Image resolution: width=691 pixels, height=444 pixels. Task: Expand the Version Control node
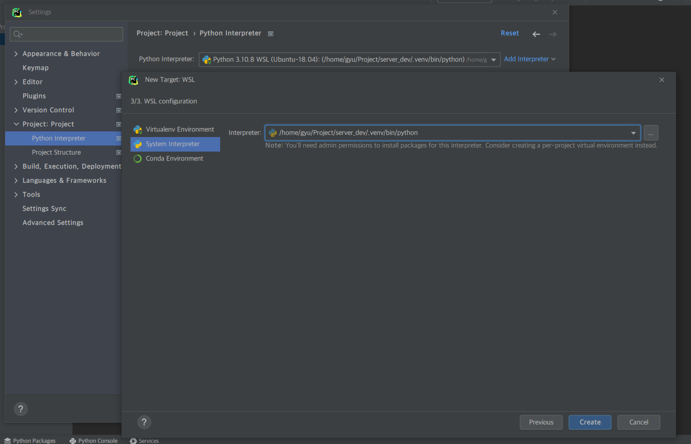pyautogui.click(x=16, y=110)
